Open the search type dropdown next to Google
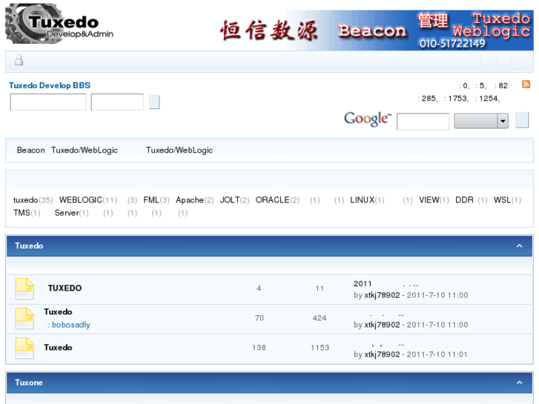Screen dimensions: 539x404 (x=481, y=121)
